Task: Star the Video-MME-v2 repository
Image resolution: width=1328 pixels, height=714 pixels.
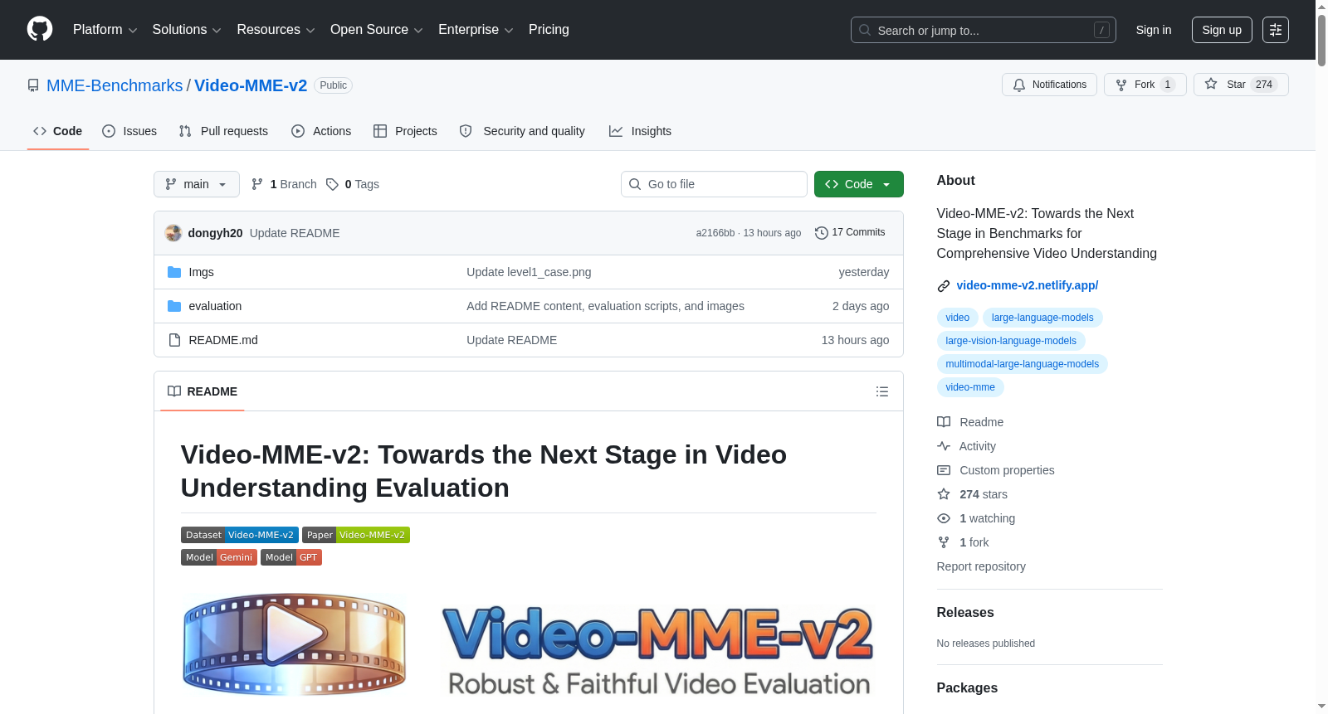Action: point(1241,85)
